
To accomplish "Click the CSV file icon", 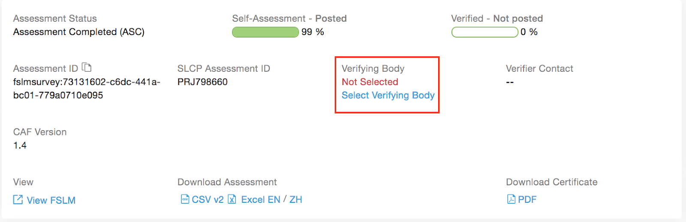I will point(185,199).
